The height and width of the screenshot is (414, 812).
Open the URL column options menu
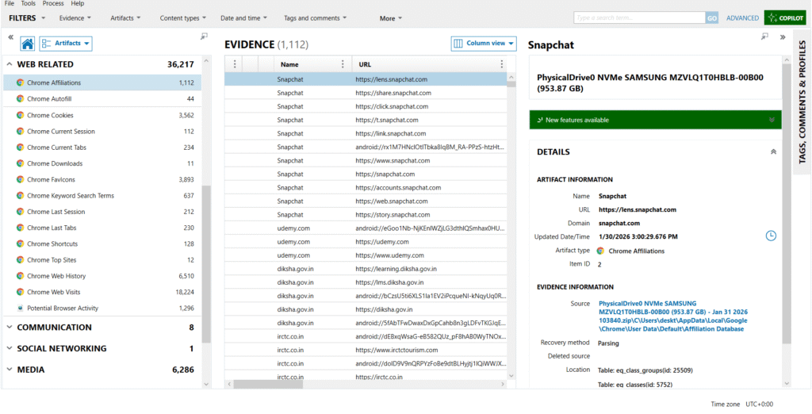click(x=501, y=64)
